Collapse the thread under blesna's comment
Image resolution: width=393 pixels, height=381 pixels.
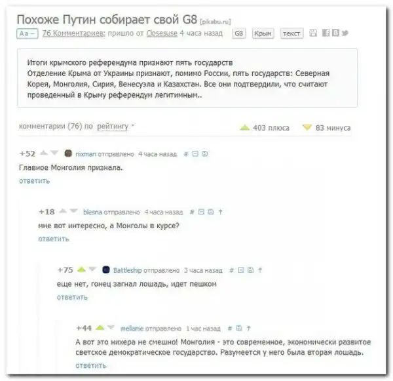(201, 212)
